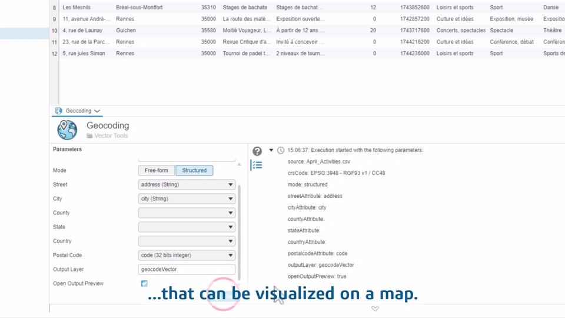This screenshot has width=565, height=318.
Task: Open the City attribute dropdown
Action: [x=187, y=198]
